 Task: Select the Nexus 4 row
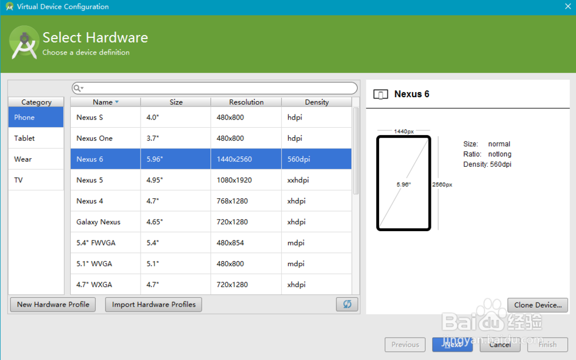211,201
